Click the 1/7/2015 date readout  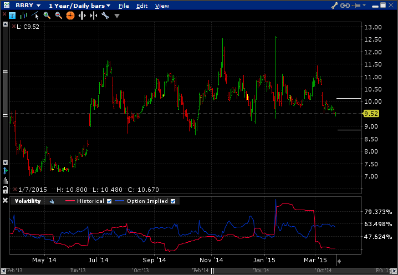coord(33,190)
